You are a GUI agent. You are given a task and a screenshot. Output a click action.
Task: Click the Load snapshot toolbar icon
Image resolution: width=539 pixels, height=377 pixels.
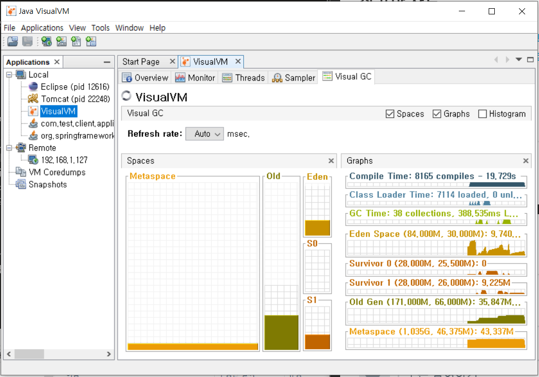tap(13, 42)
